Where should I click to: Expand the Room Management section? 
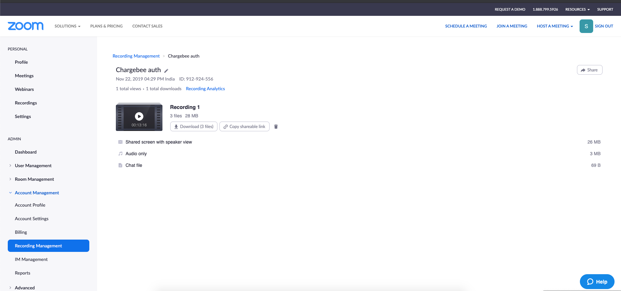pyautogui.click(x=10, y=179)
